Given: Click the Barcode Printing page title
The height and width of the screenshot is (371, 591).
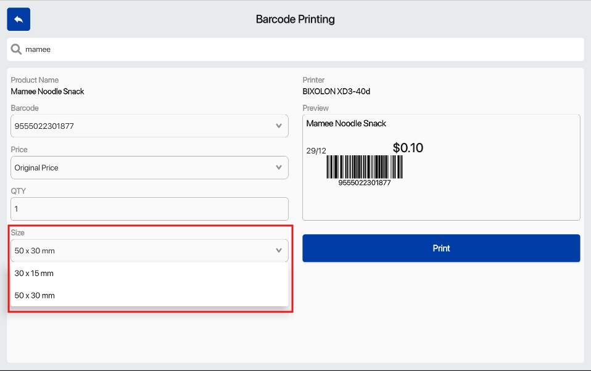Looking at the screenshot, I should point(295,20).
